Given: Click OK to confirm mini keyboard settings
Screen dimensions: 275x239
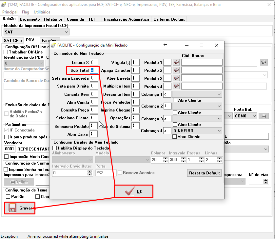Looking at the screenshot, I should click(134, 191).
